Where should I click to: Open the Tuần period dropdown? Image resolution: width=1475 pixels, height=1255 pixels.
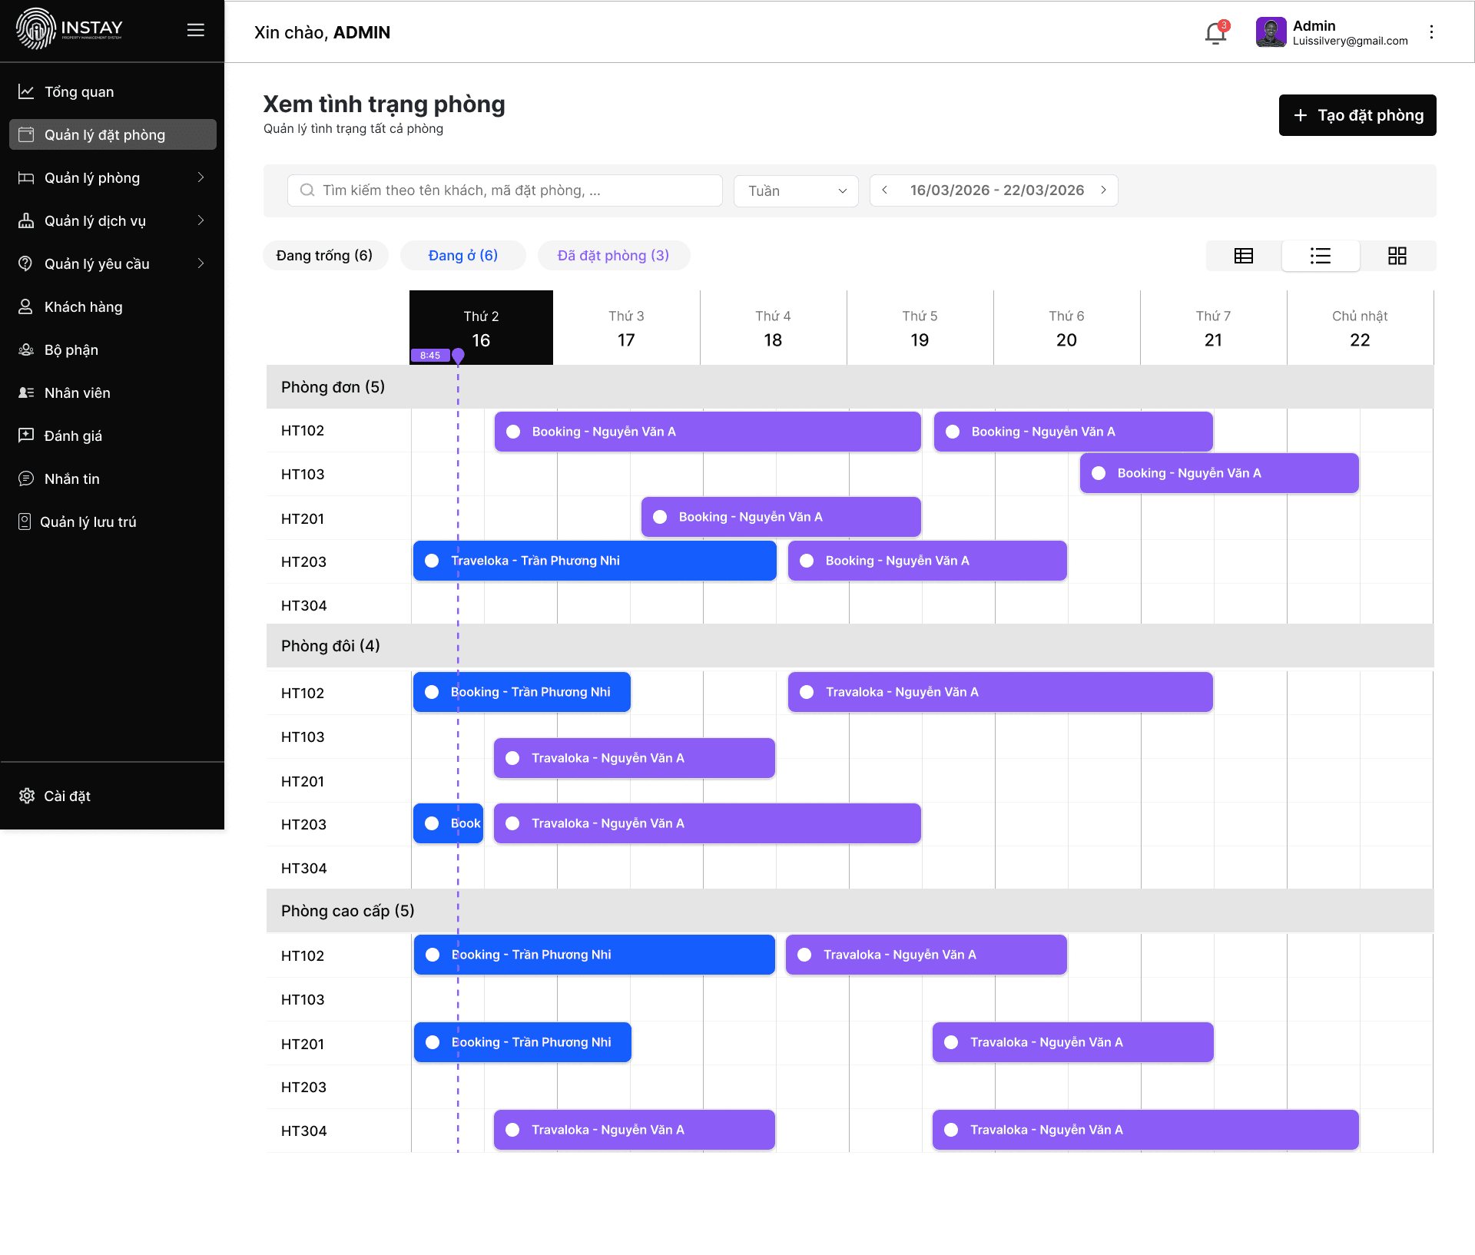click(x=796, y=190)
